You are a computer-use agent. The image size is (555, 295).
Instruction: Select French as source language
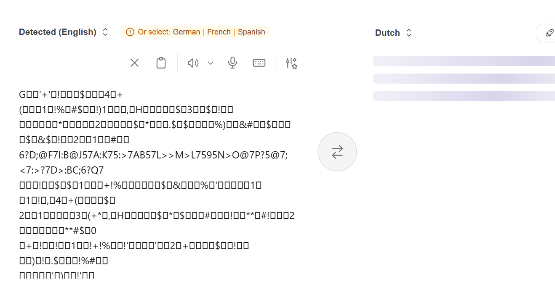(x=219, y=32)
